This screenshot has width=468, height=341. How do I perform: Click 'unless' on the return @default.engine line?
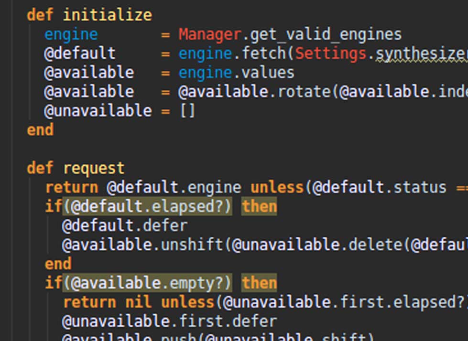coord(277,187)
